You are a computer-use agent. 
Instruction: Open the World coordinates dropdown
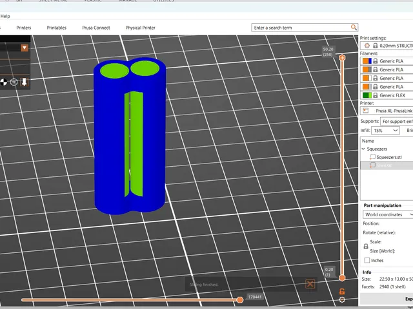coord(388,214)
